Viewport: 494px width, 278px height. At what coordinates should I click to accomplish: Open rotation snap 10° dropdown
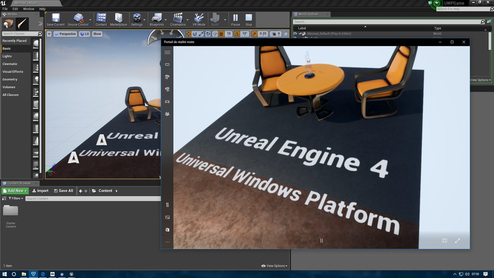click(x=245, y=34)
